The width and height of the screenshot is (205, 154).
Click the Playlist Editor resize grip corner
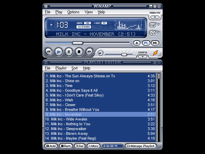pyautogui.click(x=160, y=146)
